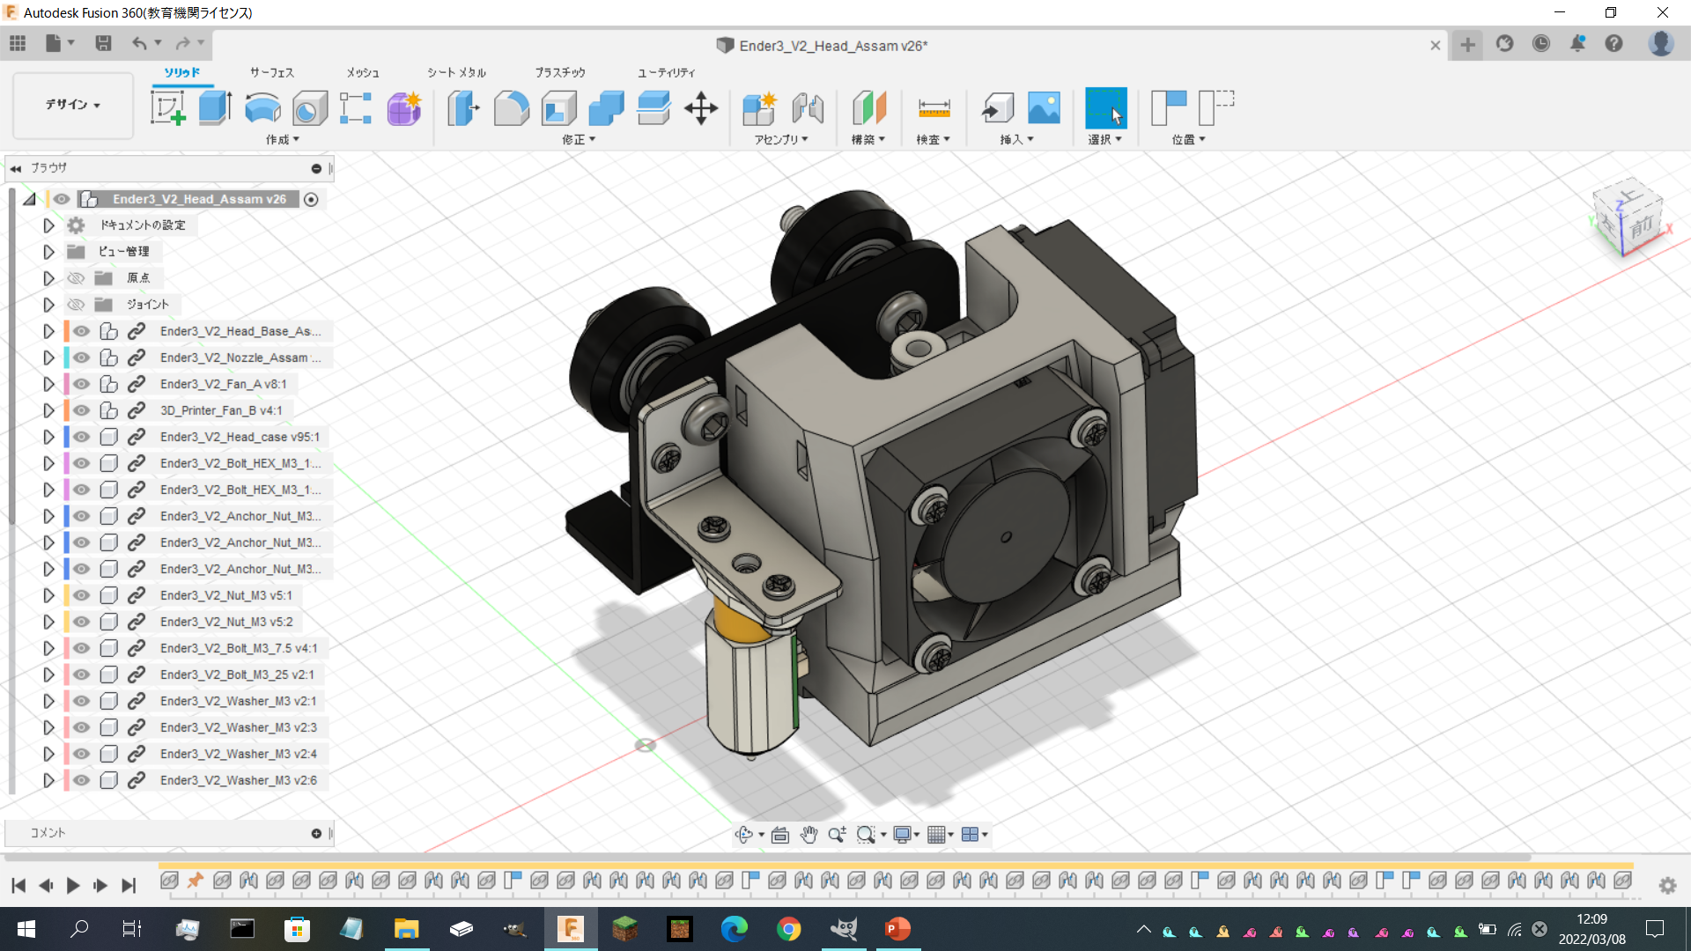Switch to the サーフェス tab
This screenshot has width=1691, height=951.
point(271,72)
